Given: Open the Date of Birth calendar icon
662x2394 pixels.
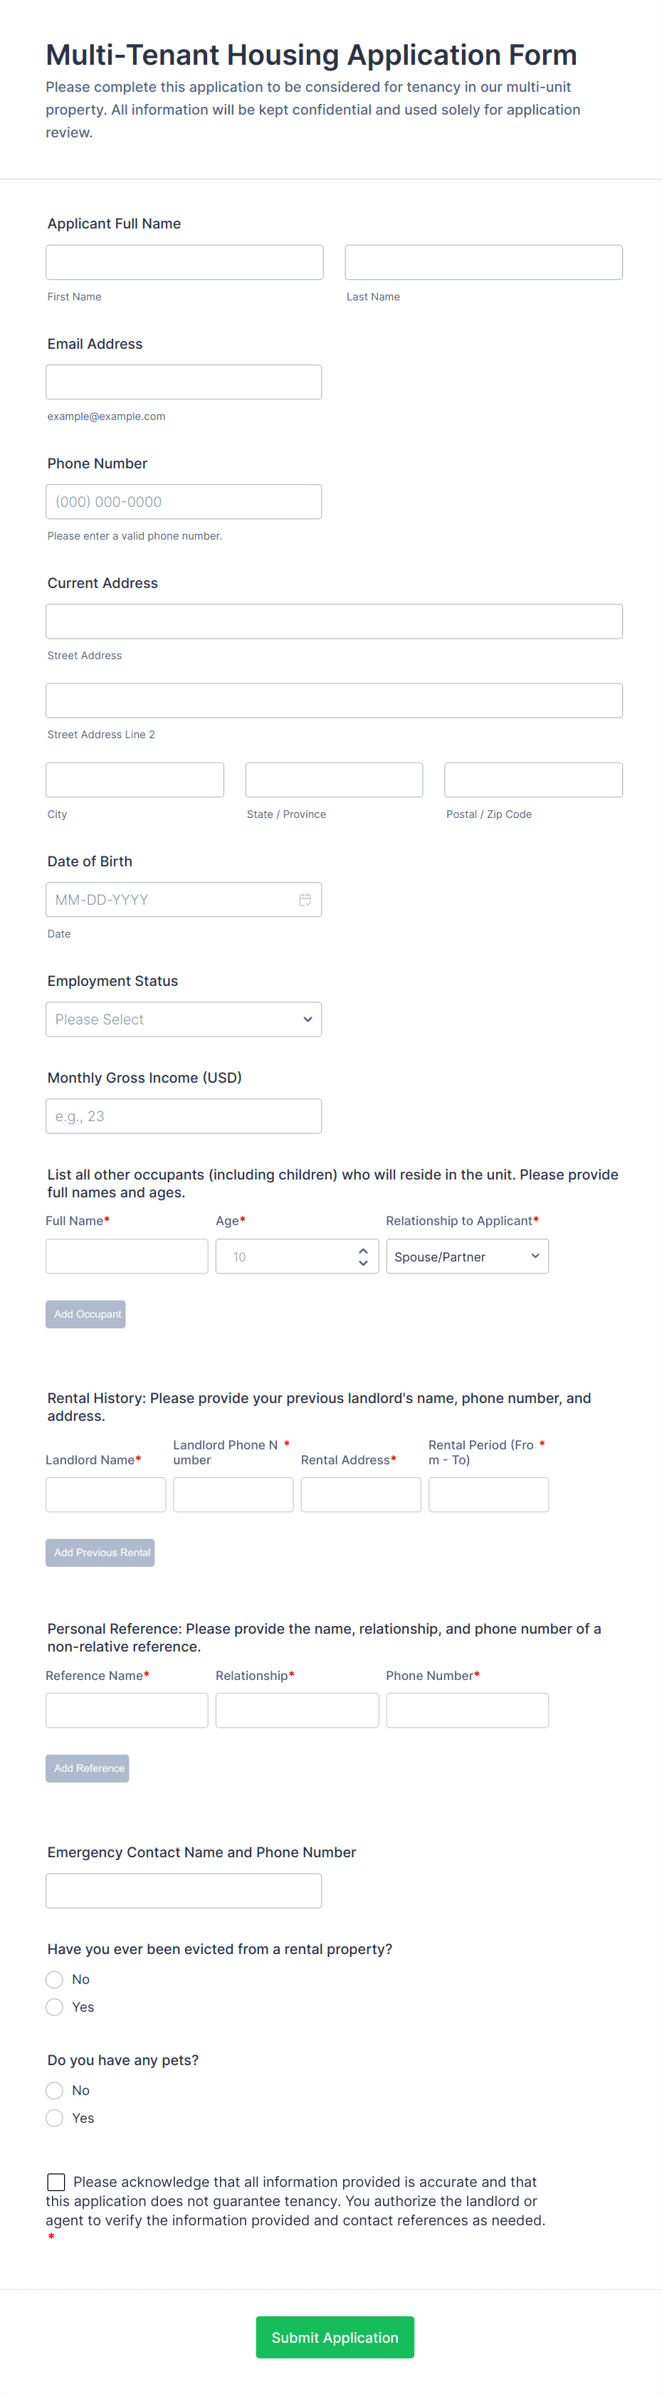Looking at the screenshot, I should point(304,900).
